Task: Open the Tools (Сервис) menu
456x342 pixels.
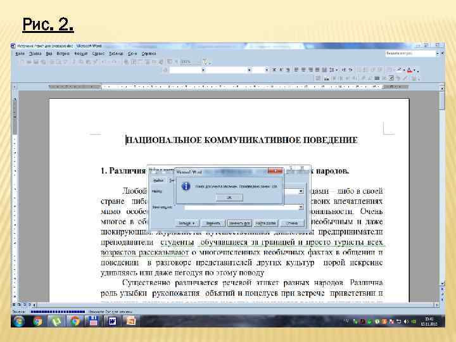Action: click(x=98, y=53)
